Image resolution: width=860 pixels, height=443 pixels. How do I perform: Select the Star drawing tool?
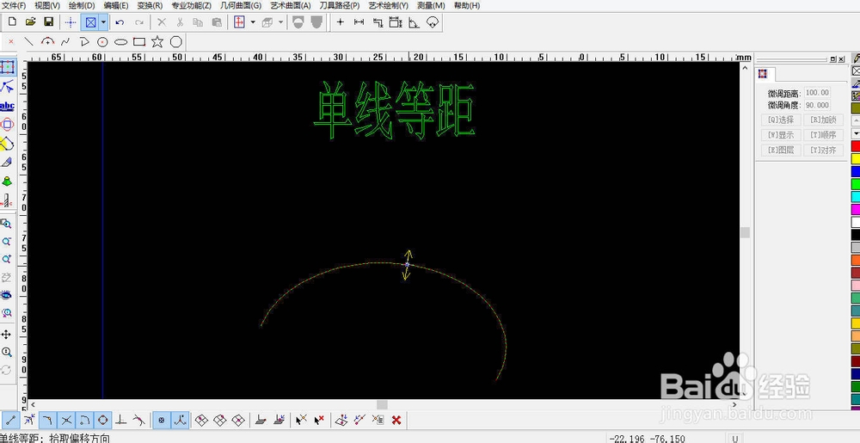pos(157,41)
